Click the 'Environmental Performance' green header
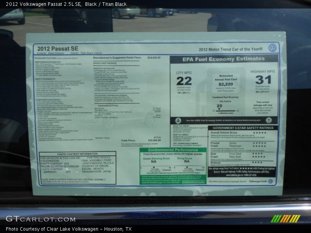 tap(173, 150)
